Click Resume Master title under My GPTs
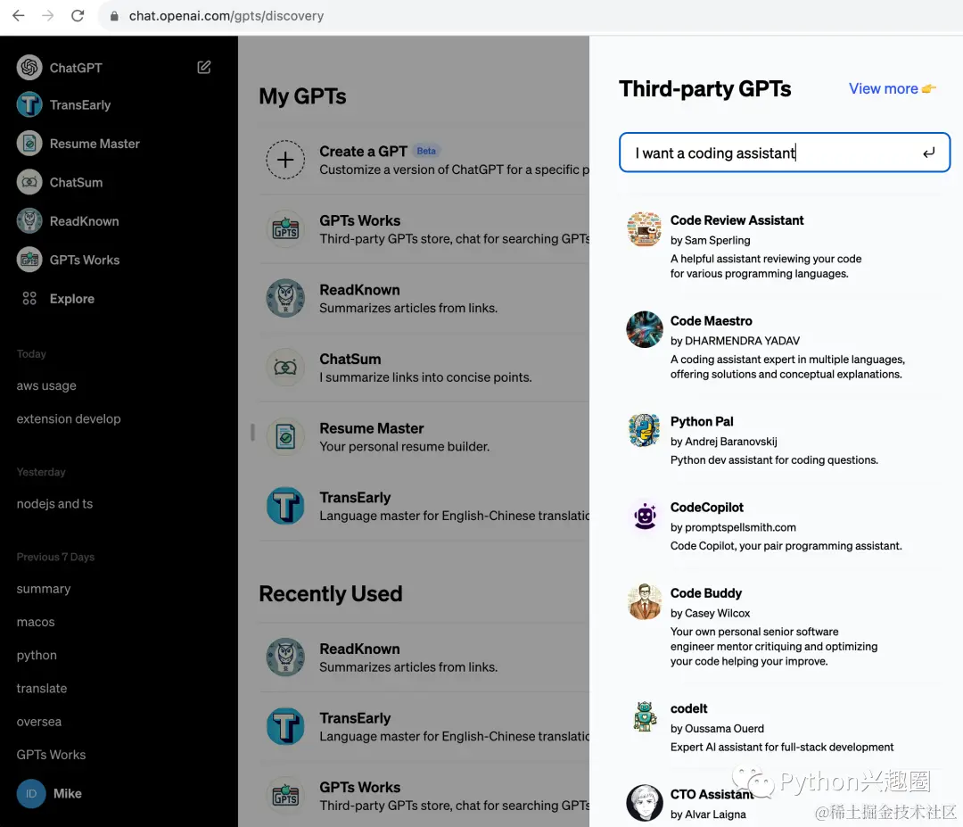Viewport: 963px width, 827px height. (372, 428)
